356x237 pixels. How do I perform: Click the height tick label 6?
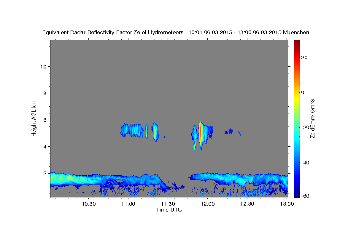point(45,120)
